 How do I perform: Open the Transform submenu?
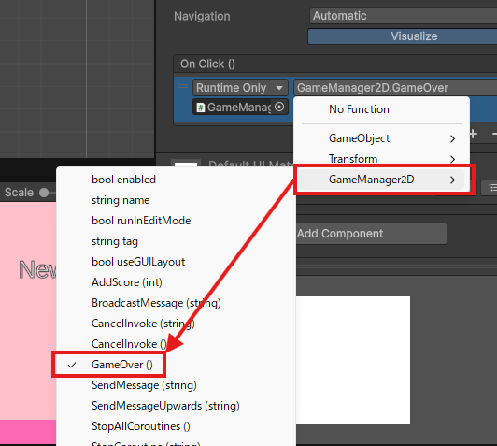point(381,159)
